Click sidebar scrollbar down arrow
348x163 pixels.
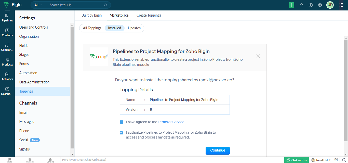pos(72,154)
